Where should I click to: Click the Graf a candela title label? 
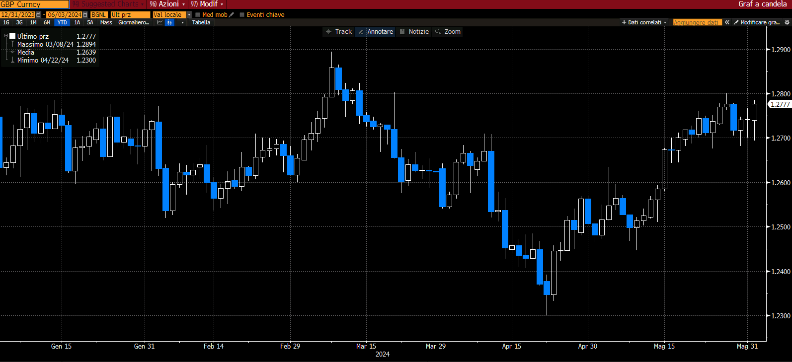763,4
